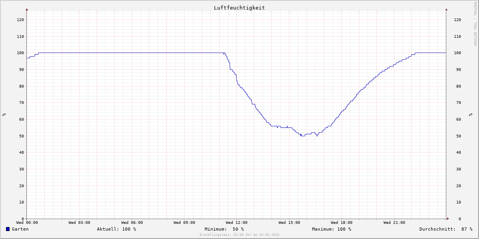
Task: Click the Wed 00:00 time axis label
Action: click(x=27, y=223)
